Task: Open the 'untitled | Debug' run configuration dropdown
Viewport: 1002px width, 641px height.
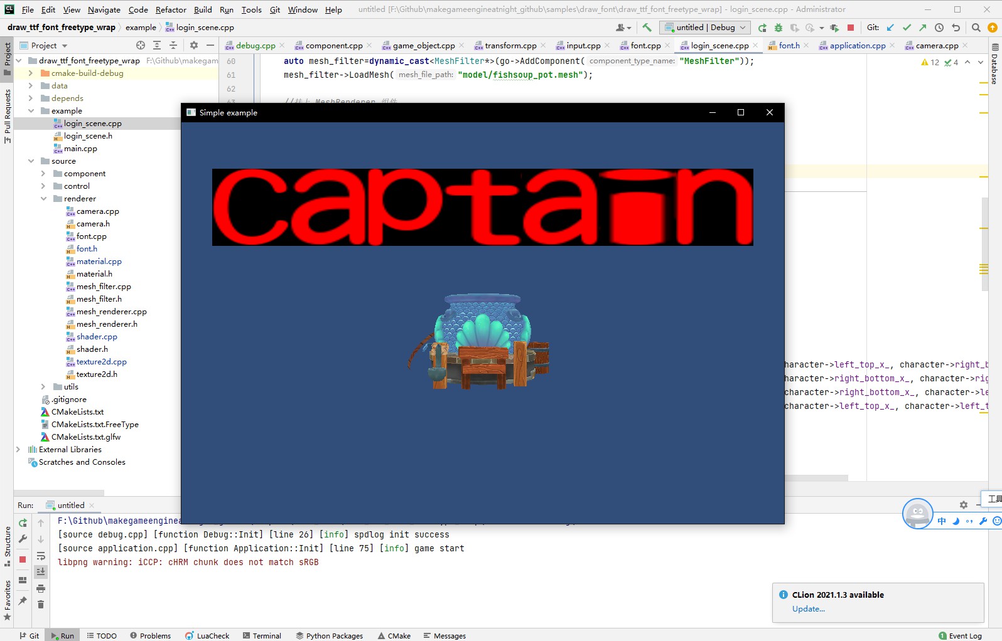Action: pyautogui.click(x=705, y=28)
